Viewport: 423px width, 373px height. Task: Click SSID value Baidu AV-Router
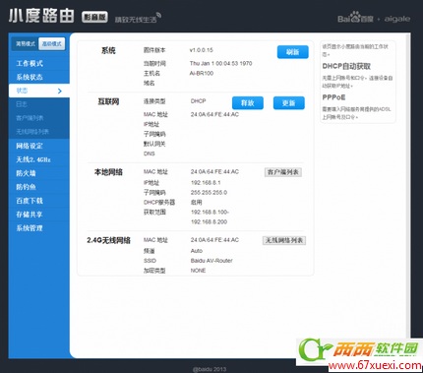(211, 261)
